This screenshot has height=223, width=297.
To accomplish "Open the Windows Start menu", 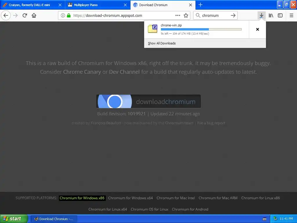I will point(13,219).
